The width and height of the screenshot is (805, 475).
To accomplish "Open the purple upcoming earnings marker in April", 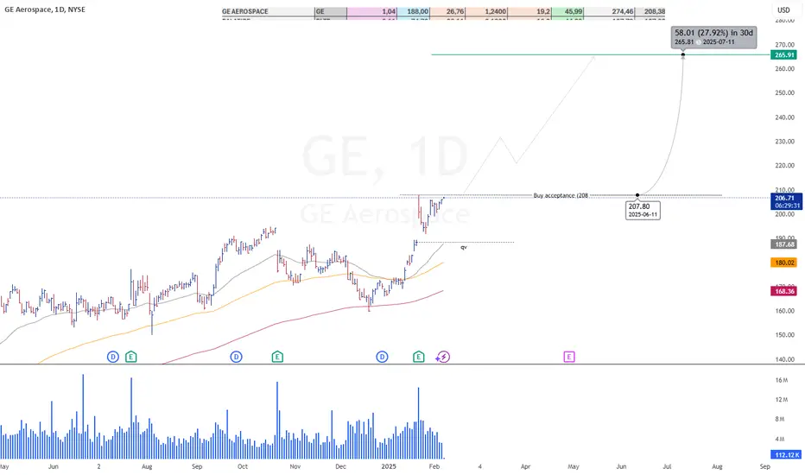I will [x=569, y=357].
